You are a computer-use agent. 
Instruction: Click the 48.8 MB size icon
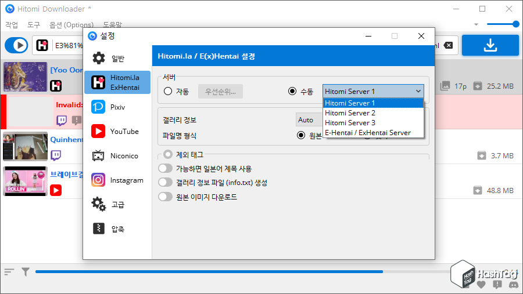(x=478, y=190)
